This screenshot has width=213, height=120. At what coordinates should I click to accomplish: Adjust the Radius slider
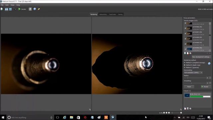(x=195, y=78)
